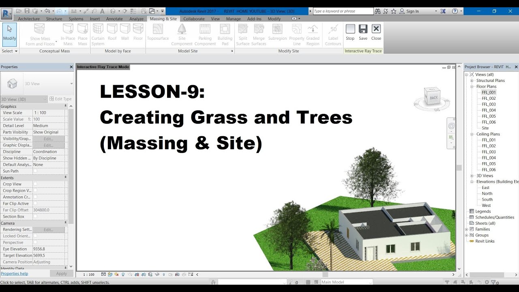Click the Project Browser horizontal scrollbar
The width and height of the screenshot is (519, 292).
point(487,275)
